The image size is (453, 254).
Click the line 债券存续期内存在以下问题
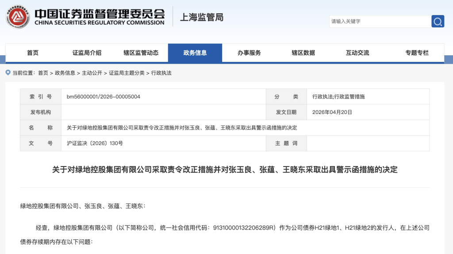tap(56, 242)
